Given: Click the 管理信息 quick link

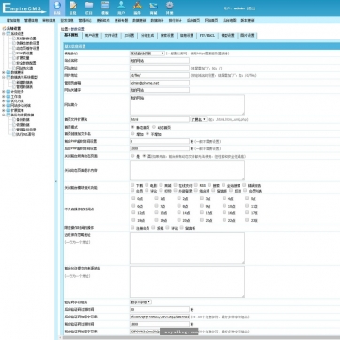Looking at the screenshot, I should (x=31, y=20).
